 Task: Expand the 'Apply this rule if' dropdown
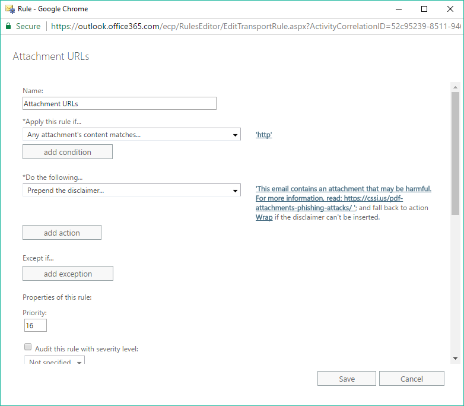click(132, 135)
